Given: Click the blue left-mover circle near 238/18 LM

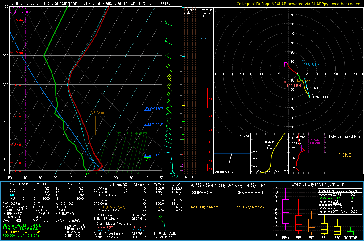Looking at the screenshot, I should click(x=303, y=62).
